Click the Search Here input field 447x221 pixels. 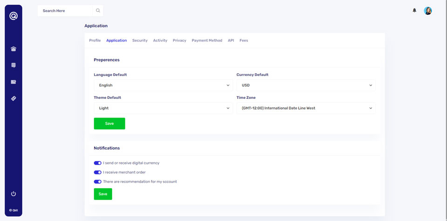tap(65, 10)
